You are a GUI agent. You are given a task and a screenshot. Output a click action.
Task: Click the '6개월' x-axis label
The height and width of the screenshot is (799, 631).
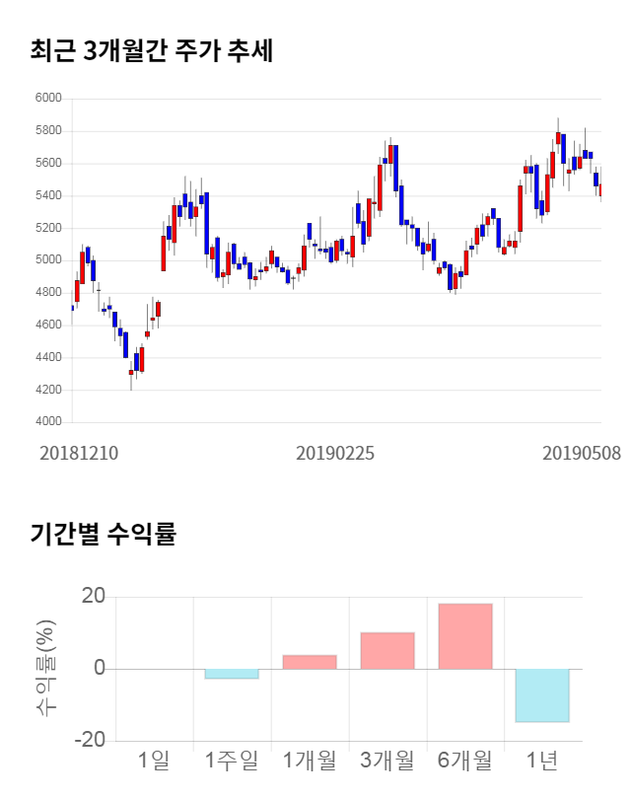(465, 761)
